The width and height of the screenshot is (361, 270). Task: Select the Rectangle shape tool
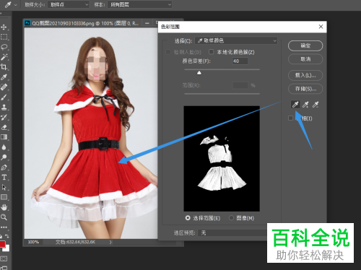[x=4, y=197]
